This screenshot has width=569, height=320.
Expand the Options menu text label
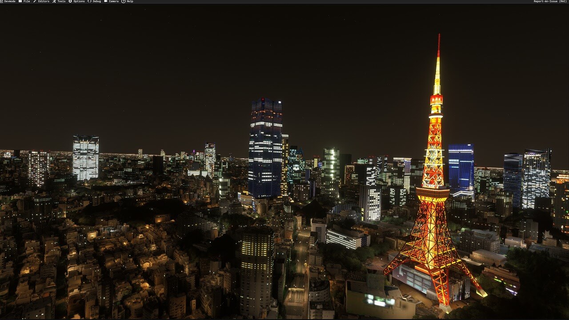pos(79,1)
